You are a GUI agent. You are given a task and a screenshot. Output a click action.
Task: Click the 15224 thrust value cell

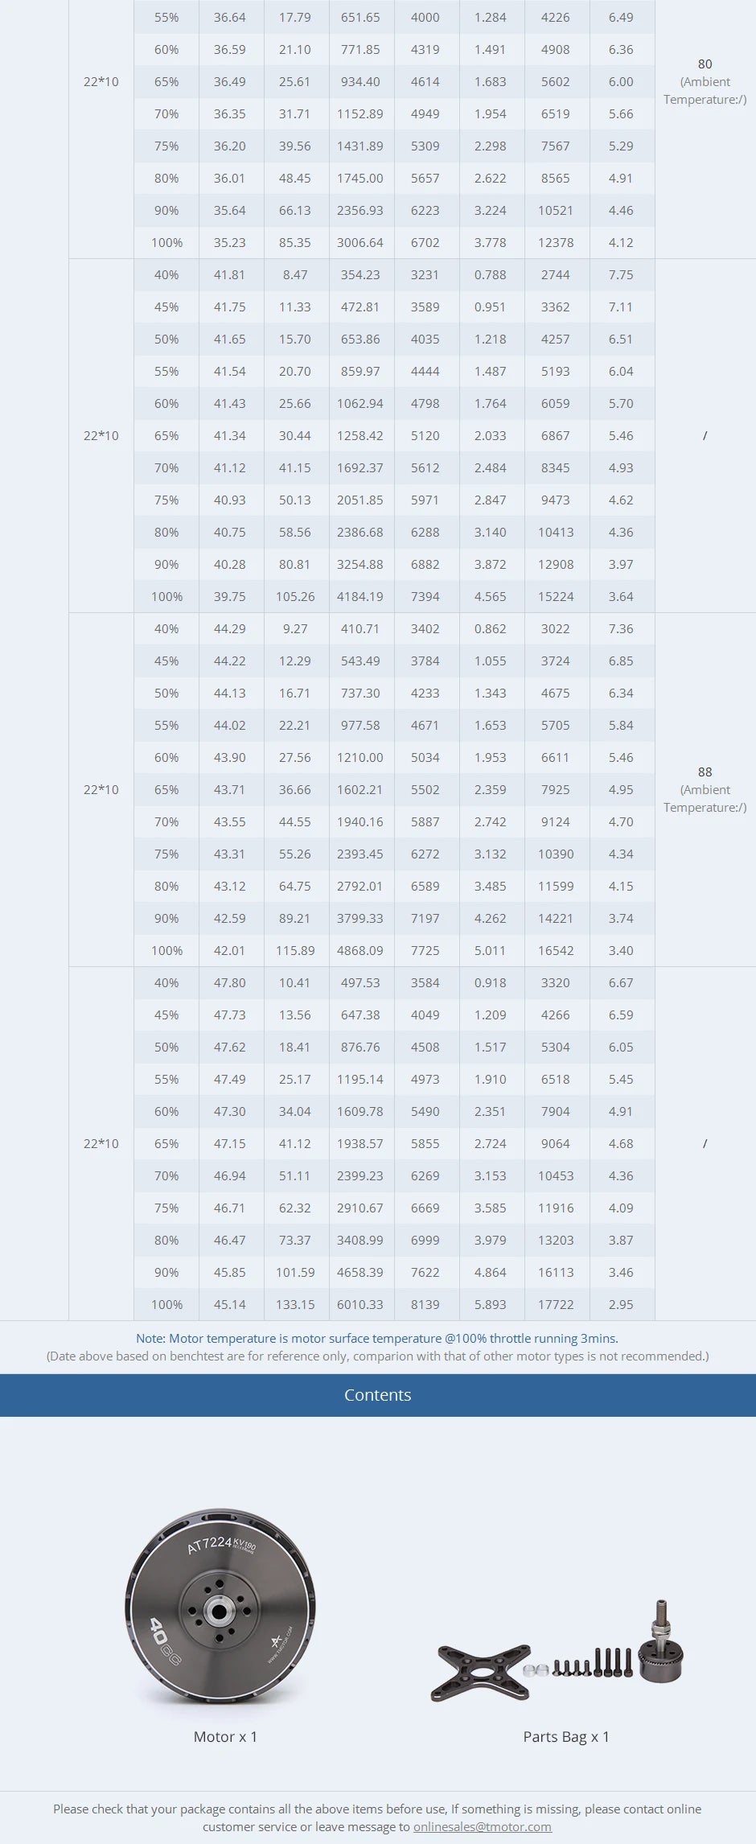[x=556, y=596]
